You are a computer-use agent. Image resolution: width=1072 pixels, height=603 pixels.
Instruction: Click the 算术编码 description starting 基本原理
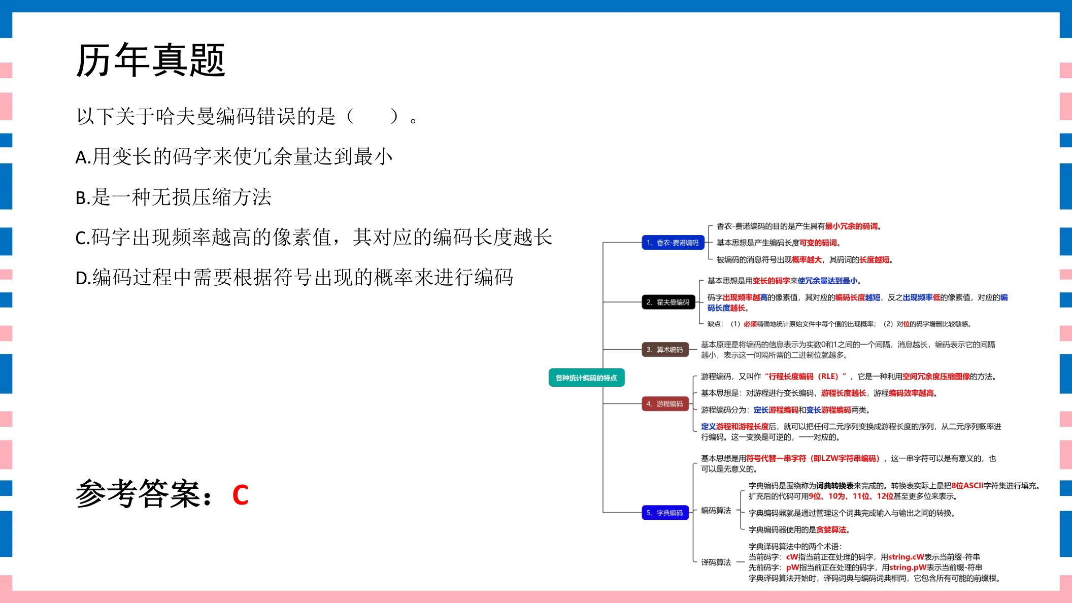click(x=848, y=350)
